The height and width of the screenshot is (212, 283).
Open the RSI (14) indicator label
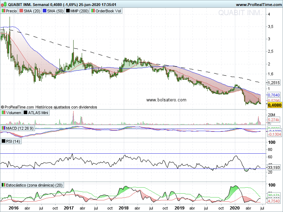tap(11, 141)
